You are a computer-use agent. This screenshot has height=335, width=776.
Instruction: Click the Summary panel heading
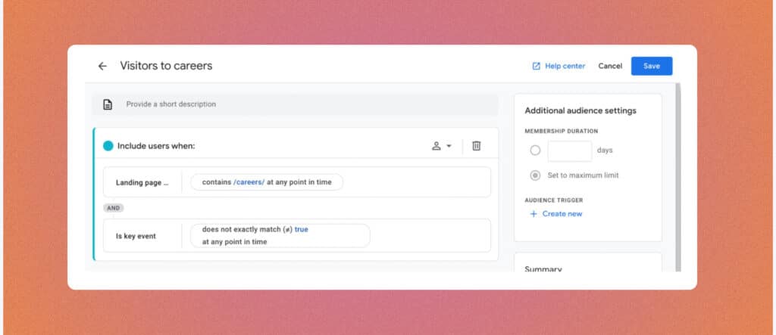(x=543, y=268)
